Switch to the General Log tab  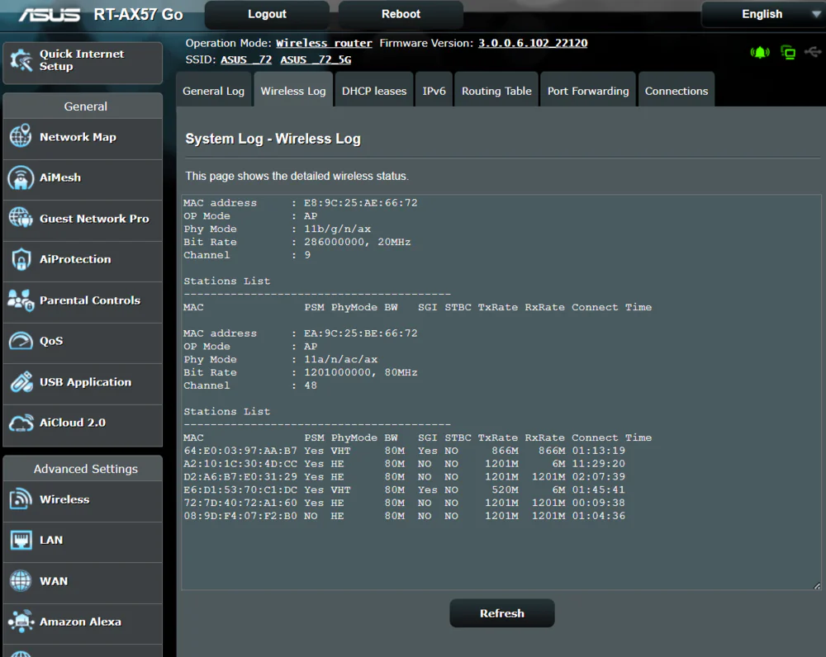213,91
